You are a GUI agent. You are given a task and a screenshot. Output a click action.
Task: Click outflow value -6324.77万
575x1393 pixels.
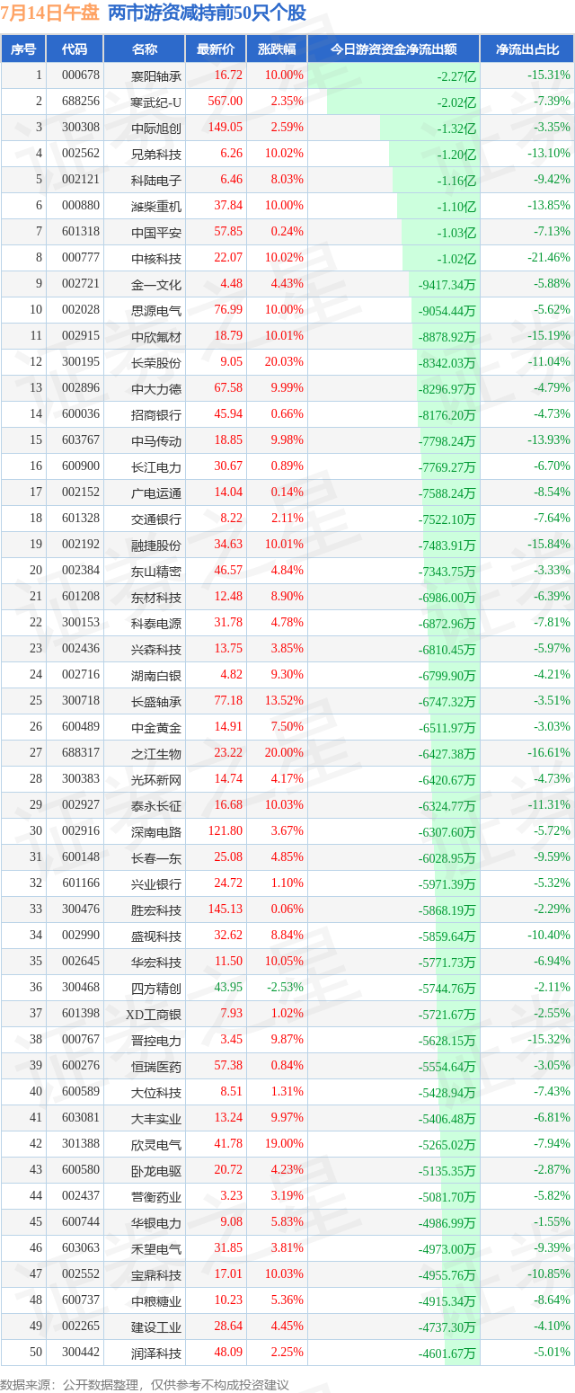(x=447, y=805)
